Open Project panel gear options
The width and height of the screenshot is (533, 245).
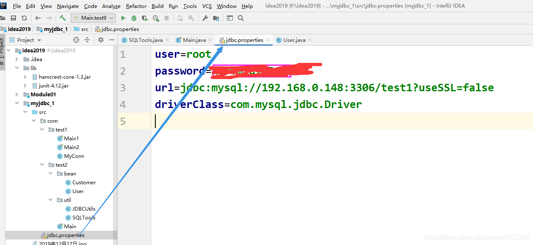(x=101, y=40)
